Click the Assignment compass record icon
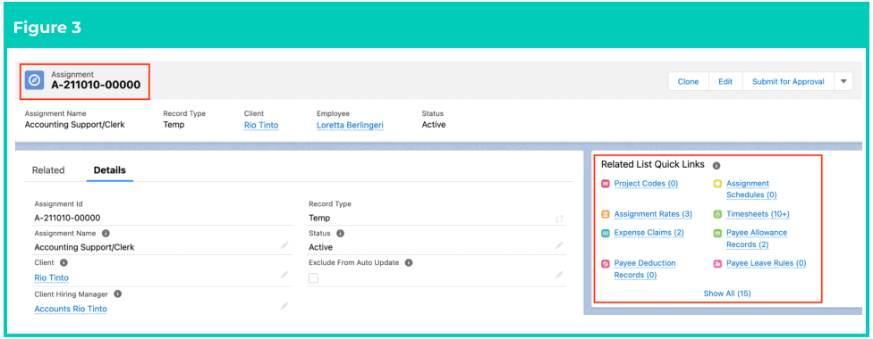This screenshot has width=873, height=339. 35,80
